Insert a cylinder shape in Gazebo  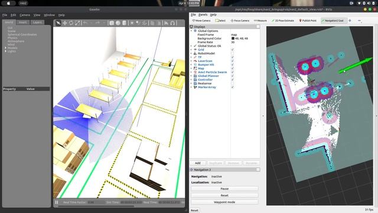(x=124, y=23)
